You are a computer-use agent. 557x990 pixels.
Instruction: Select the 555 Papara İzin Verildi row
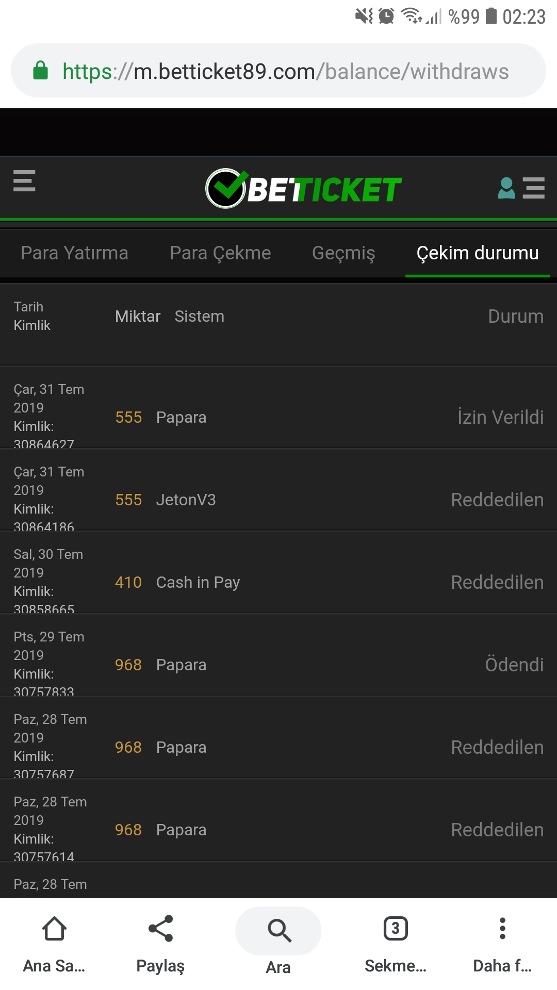(x=278, y=407)
